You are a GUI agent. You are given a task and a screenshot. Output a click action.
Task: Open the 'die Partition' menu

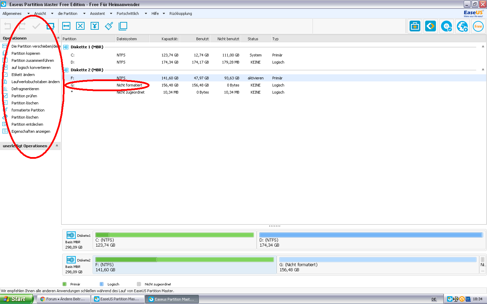click(67, 14)
